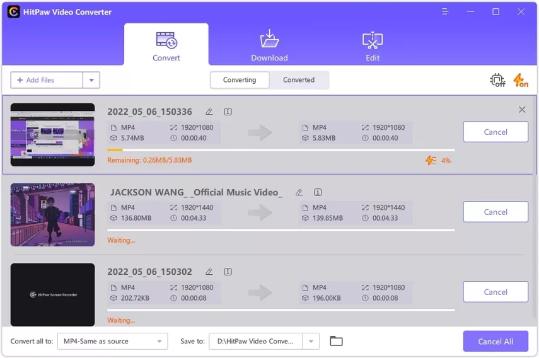Image resolution: width=539 pixels, height=358 pixels.
Task: Switch to the Download tab
Action: (269, 45)
